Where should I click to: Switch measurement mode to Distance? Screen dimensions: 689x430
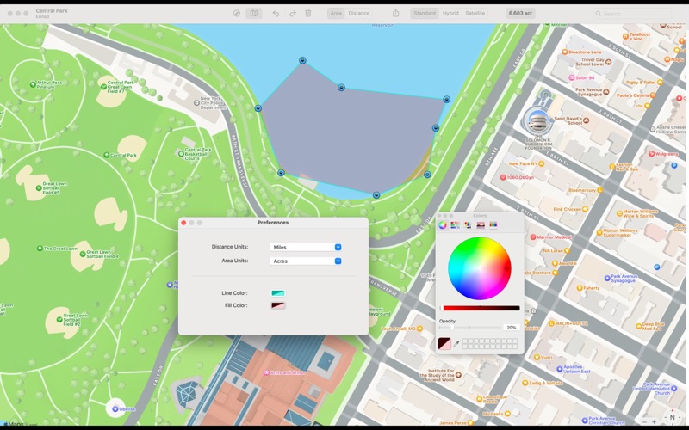358,13
